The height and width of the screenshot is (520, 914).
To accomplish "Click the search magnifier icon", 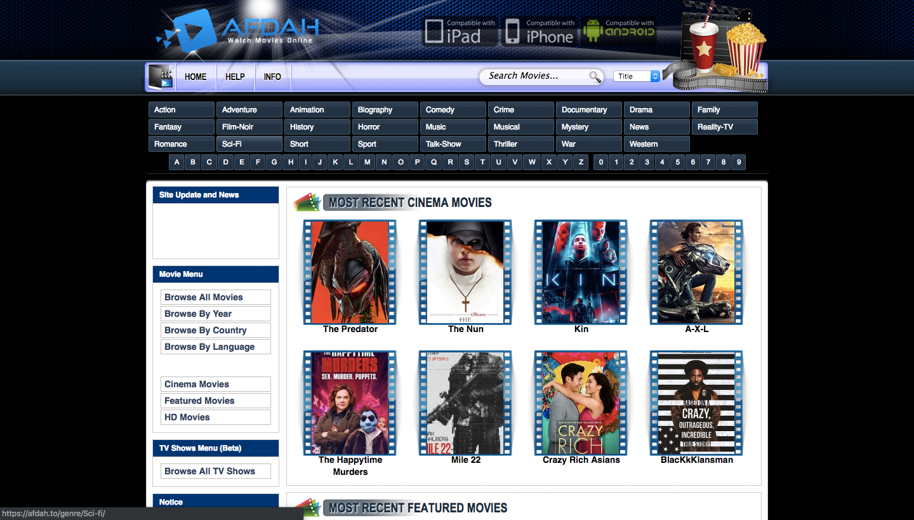I will point(595,77).
